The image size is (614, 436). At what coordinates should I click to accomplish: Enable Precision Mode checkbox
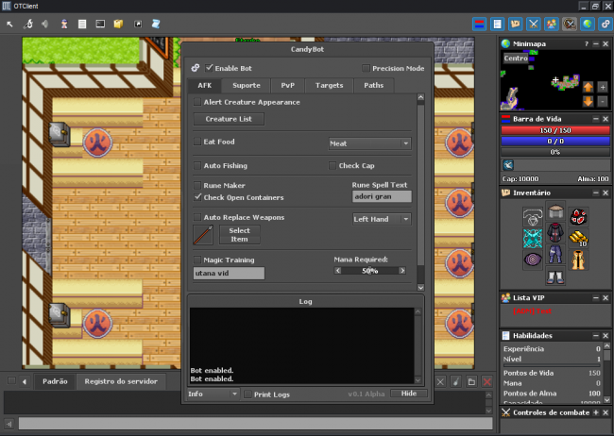point(366,68)
